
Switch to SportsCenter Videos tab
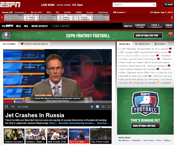[x=34, y=44]
